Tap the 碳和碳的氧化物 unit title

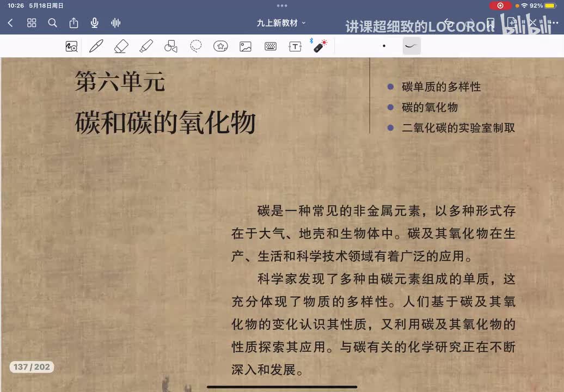tap(165, 122)
